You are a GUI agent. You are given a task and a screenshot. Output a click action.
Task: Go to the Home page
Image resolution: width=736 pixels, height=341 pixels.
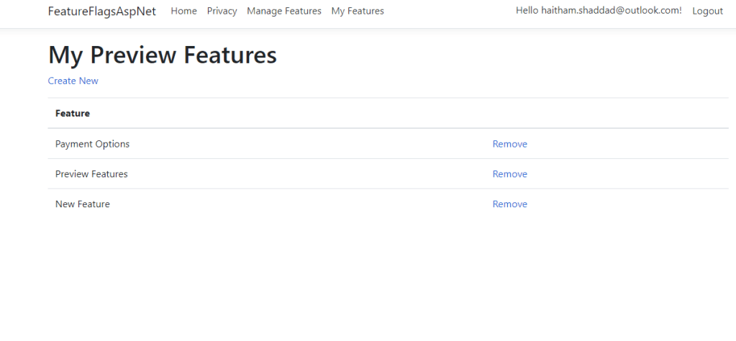pos(183,12)
